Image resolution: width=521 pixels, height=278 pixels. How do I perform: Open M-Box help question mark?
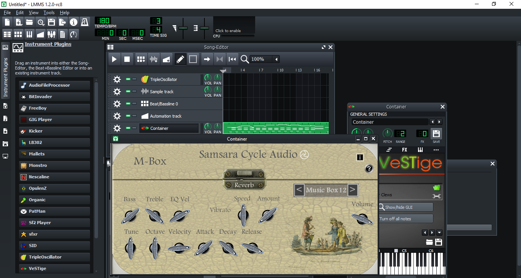click(x=369, y=169)
